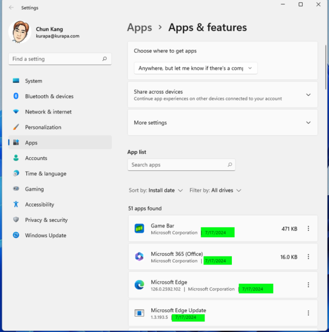Viewport: 329px width, 332px height.
Task: Click the magnifier icon in Find a setting
Action: pyautogui.click(x=105, y=59)
